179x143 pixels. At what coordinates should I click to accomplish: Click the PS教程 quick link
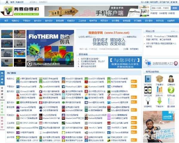pos(154,13)
